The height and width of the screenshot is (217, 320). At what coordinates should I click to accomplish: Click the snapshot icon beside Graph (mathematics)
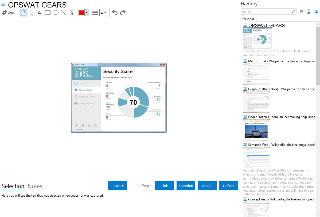245,89
